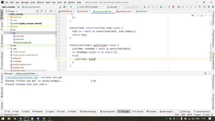
Task: Open the Dart Analysis tool window
Action: (166, 112)
